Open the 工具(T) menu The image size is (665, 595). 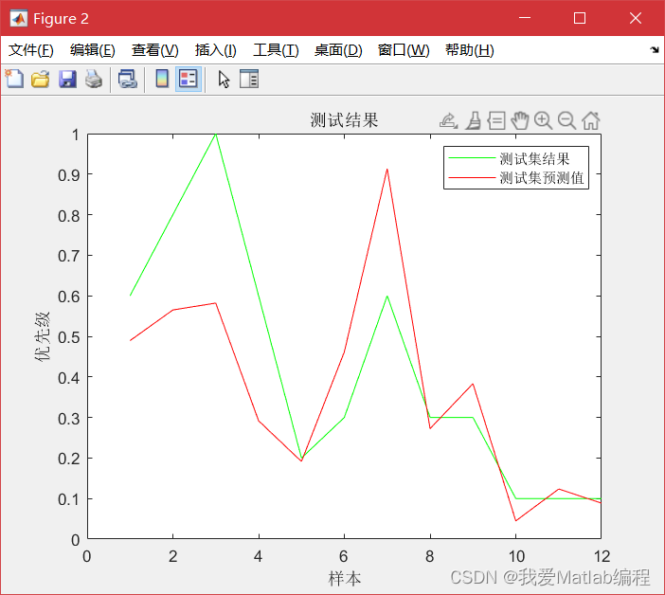click(276, 50)
